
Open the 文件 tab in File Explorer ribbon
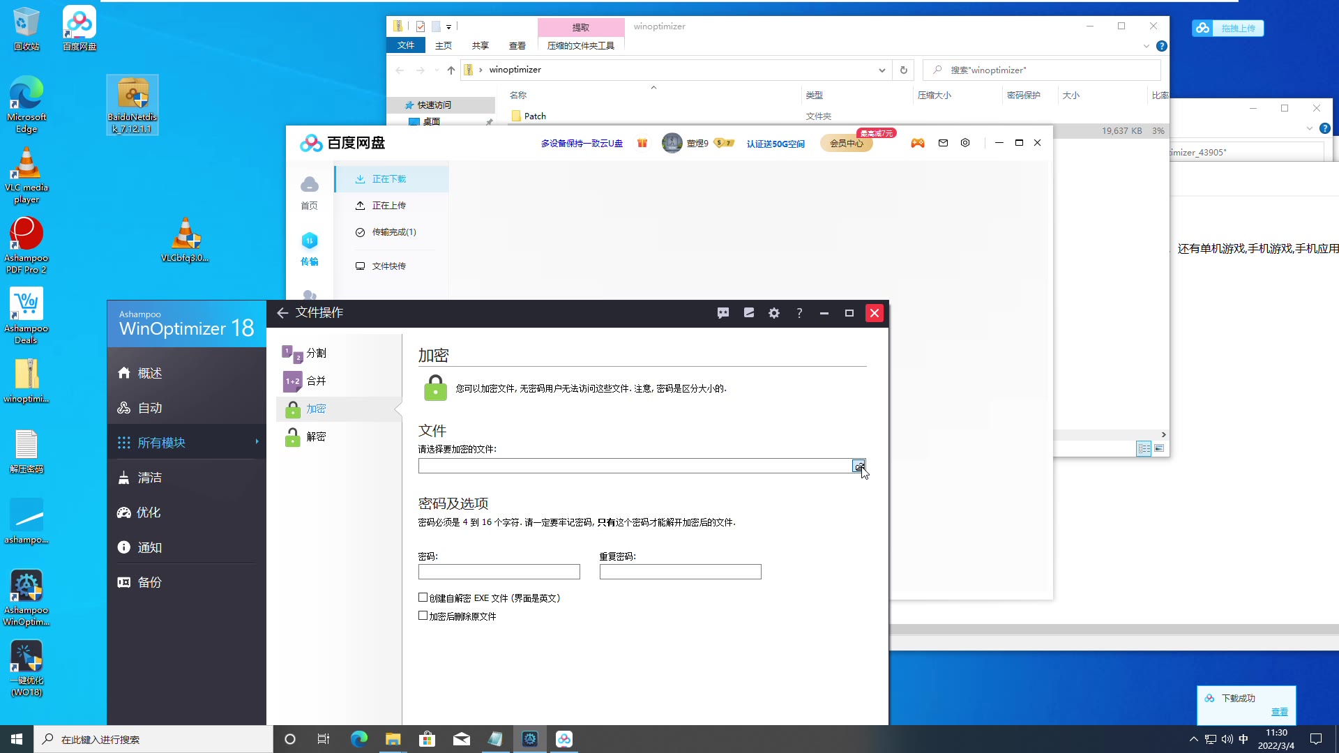pyautogui.click(x=406, y=45)
